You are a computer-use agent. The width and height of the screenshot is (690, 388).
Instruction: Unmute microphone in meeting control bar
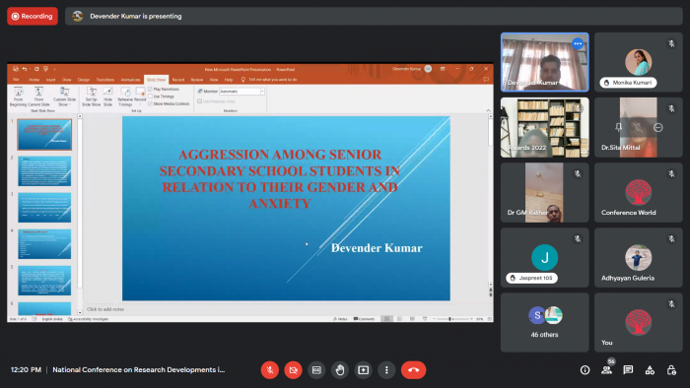tap(270, 370)
